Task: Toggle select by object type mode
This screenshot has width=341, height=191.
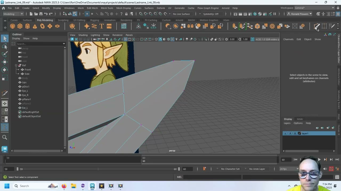Action: click(x=70, y=14)
